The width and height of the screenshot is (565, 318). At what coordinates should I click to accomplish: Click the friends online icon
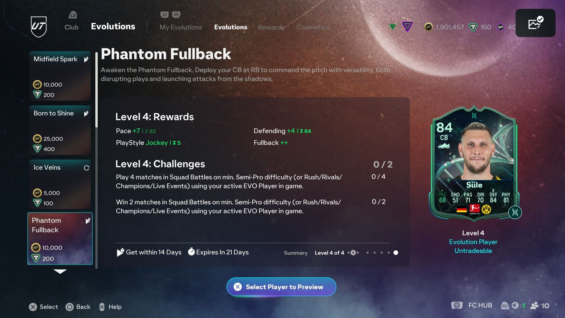(x=534, y=306)
